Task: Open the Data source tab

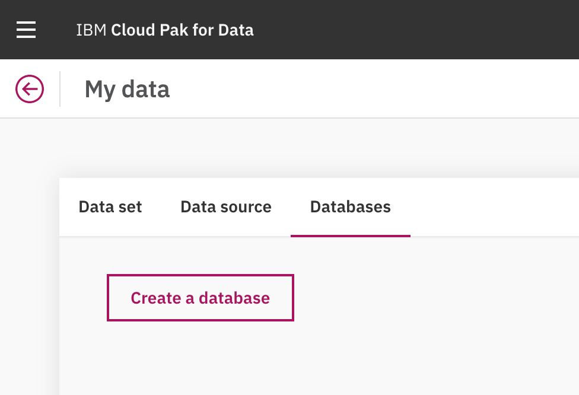Action: click(x=225, y=207)
